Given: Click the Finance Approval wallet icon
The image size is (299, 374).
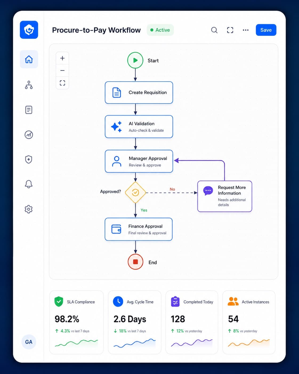Looking at the screenshot, I should point(116,229).
